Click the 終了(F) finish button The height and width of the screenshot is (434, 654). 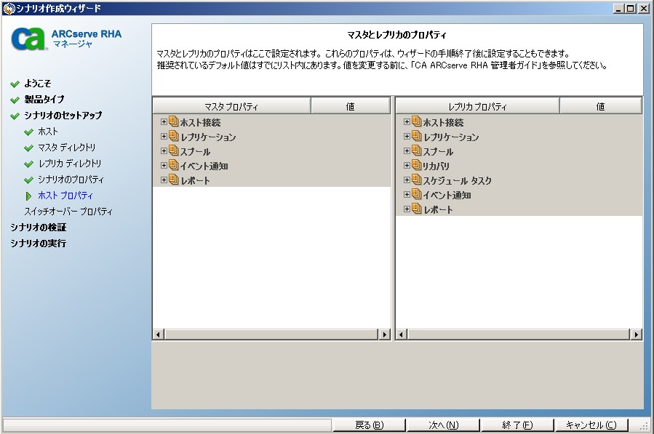(517, 425)
